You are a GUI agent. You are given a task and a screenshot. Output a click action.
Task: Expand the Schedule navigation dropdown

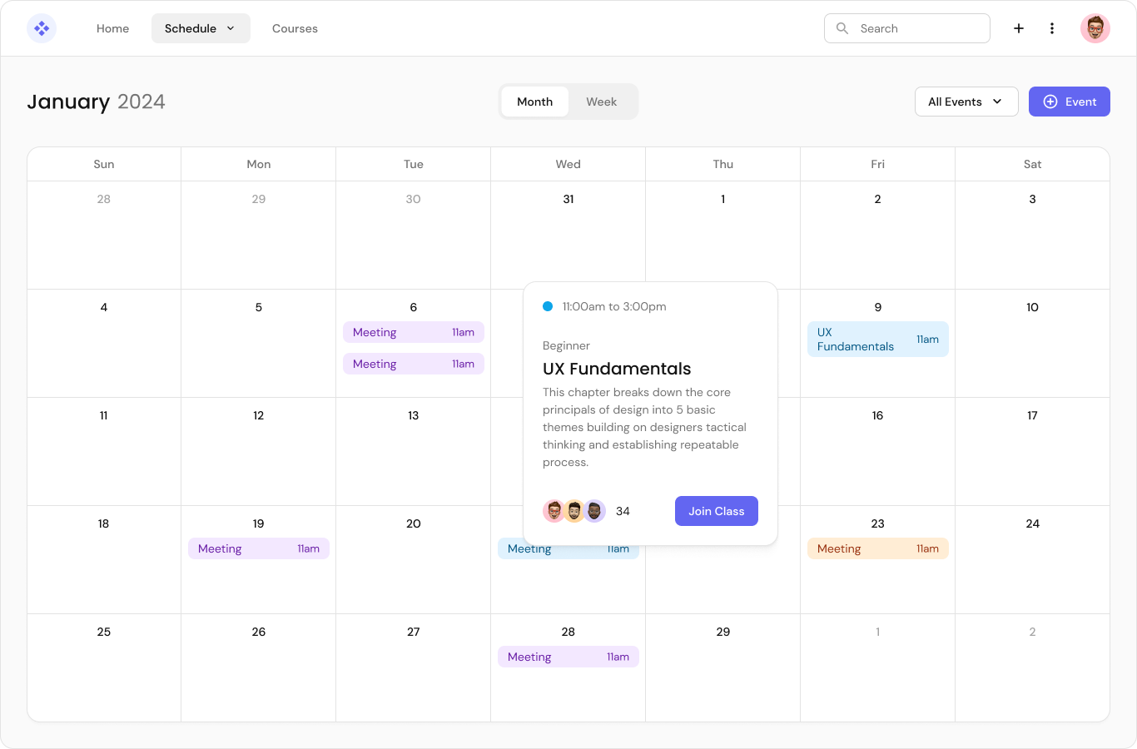click(201, 27)
